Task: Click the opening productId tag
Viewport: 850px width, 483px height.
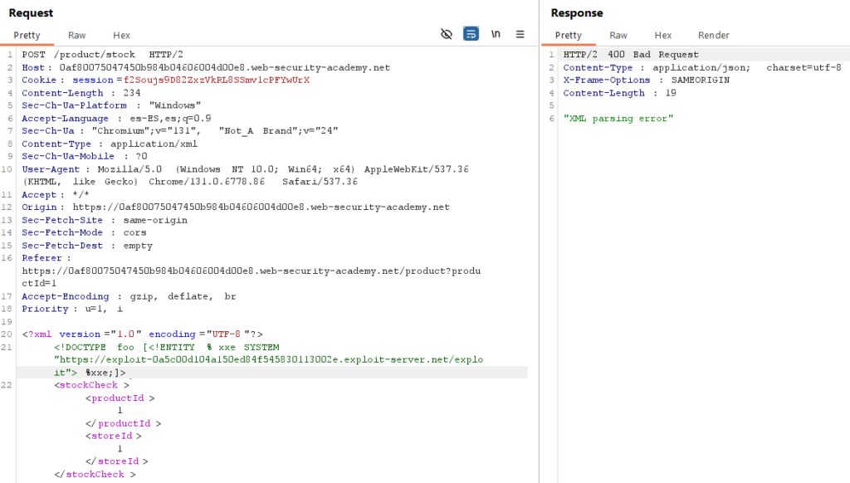Action: pos(120,398)
